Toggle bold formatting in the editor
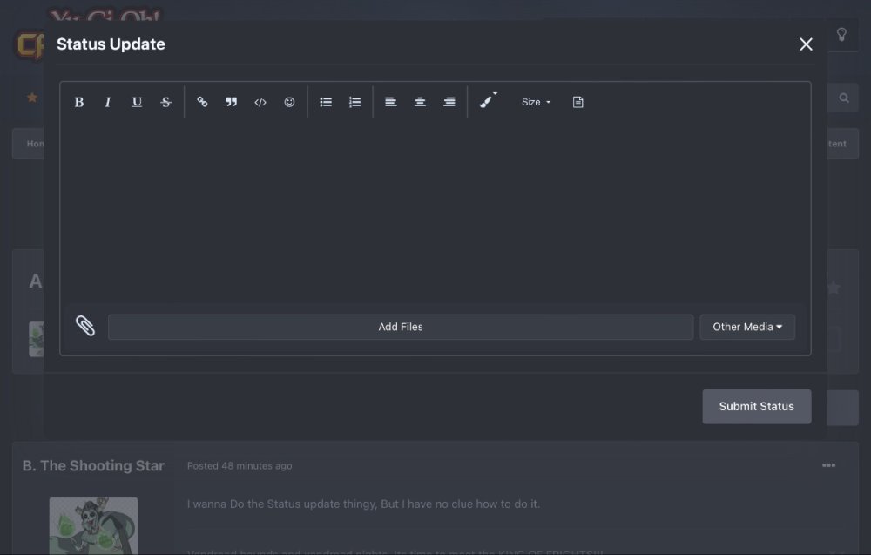This screenshot has height=555, width=871. 79,102
